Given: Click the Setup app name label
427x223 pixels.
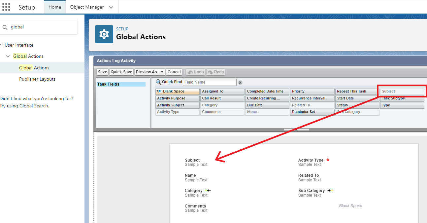Looking at the screenshot, I should 27,7.
